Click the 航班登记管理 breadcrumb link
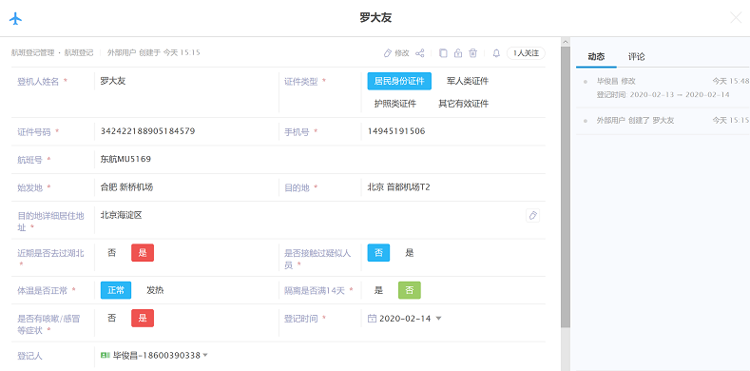The height and width of the screenshot is (371, 750). pyautogui.click(x=33, y=52)
